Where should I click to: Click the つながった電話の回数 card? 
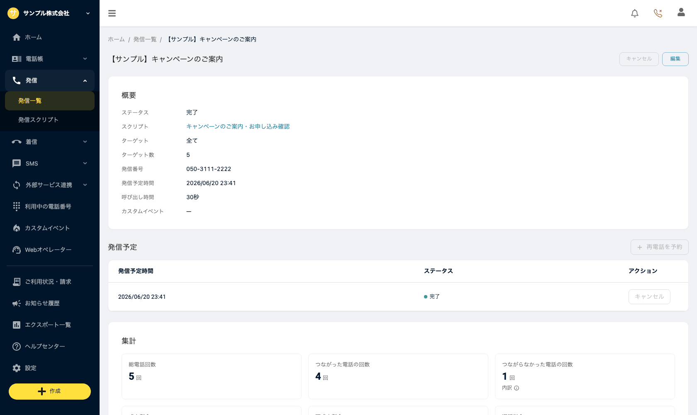(x=398, y=376)
